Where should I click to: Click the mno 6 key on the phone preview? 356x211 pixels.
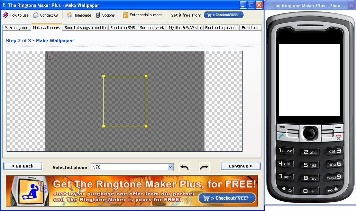point(335,164)
